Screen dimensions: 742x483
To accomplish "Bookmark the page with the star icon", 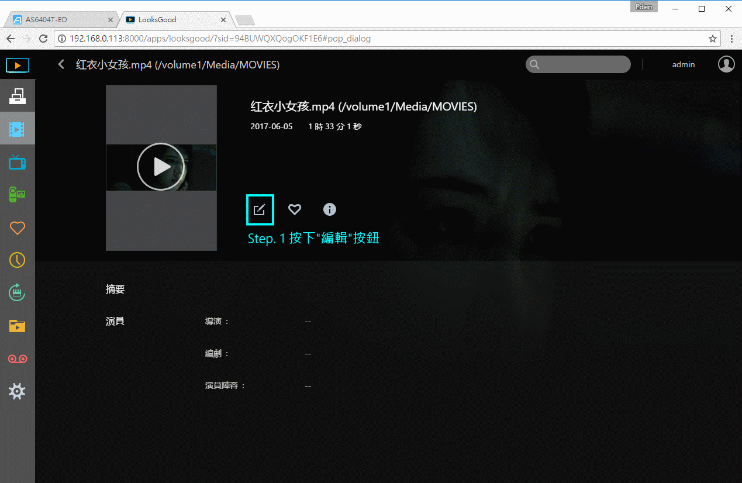I will click(x=712, y=39).
